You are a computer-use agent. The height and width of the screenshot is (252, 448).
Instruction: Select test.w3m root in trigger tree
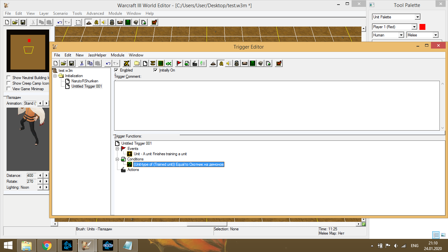pyautogui.click(x=66, y=71)
